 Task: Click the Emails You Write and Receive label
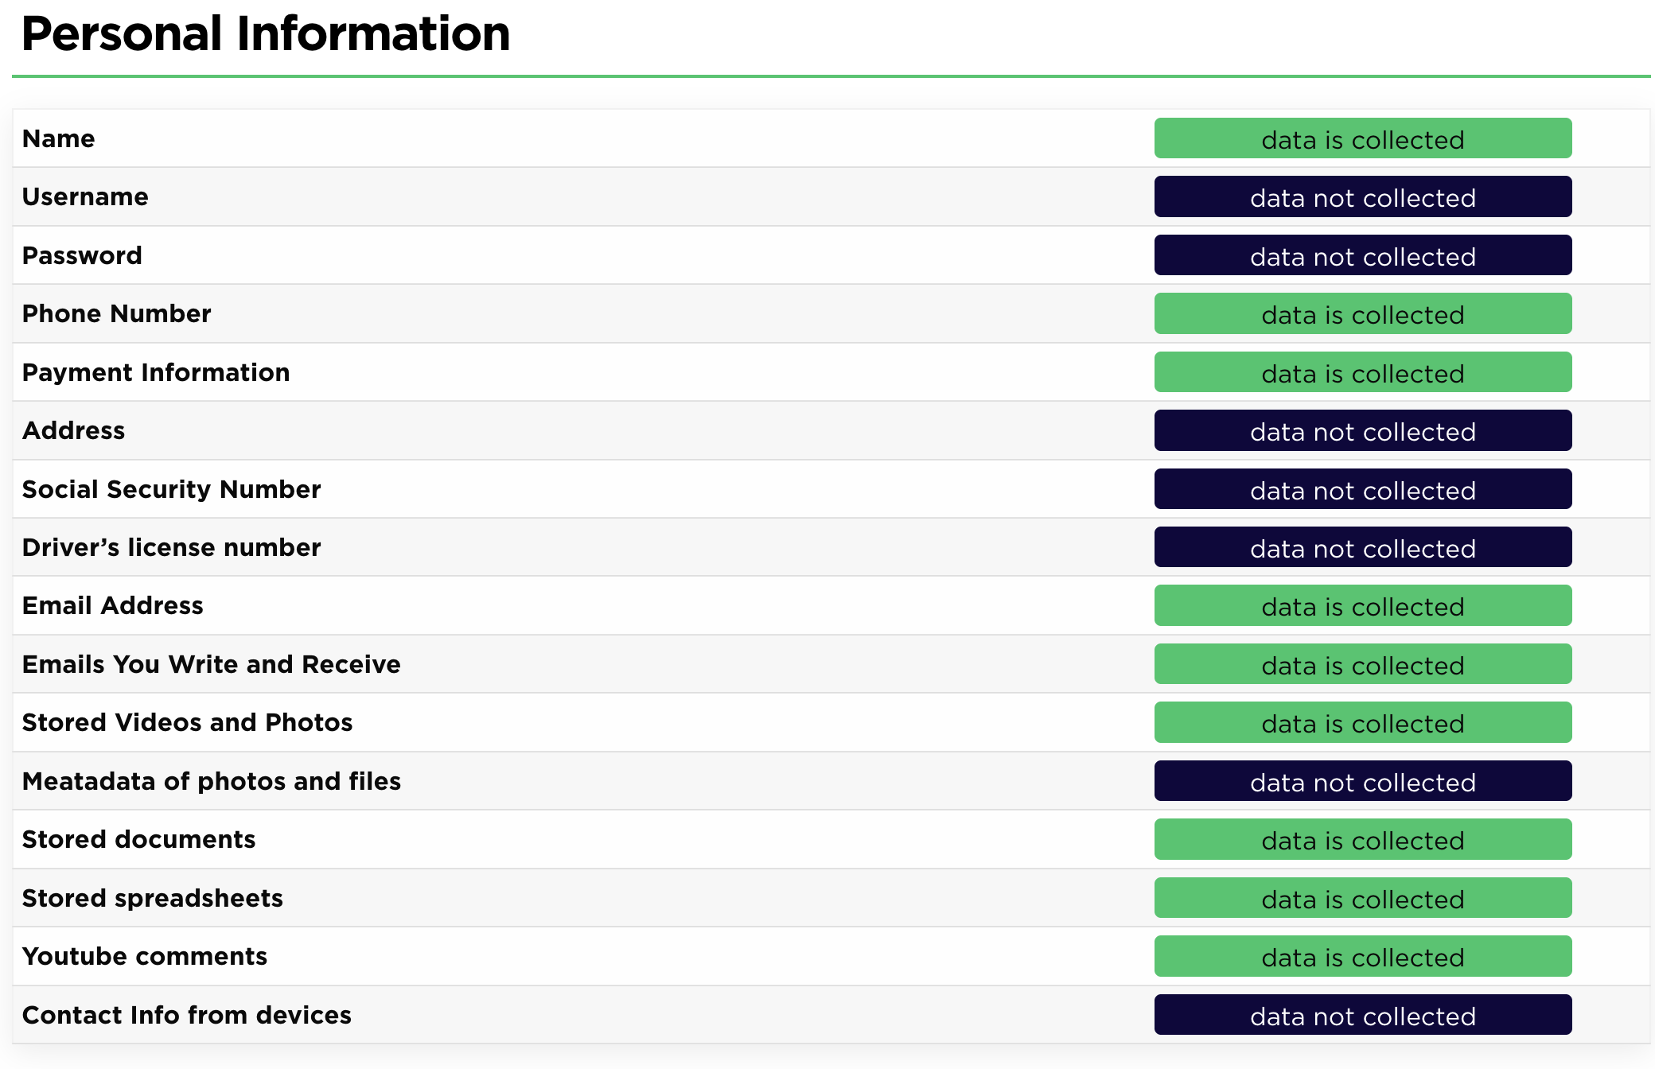pyautogui.click(x=211, y=664)
